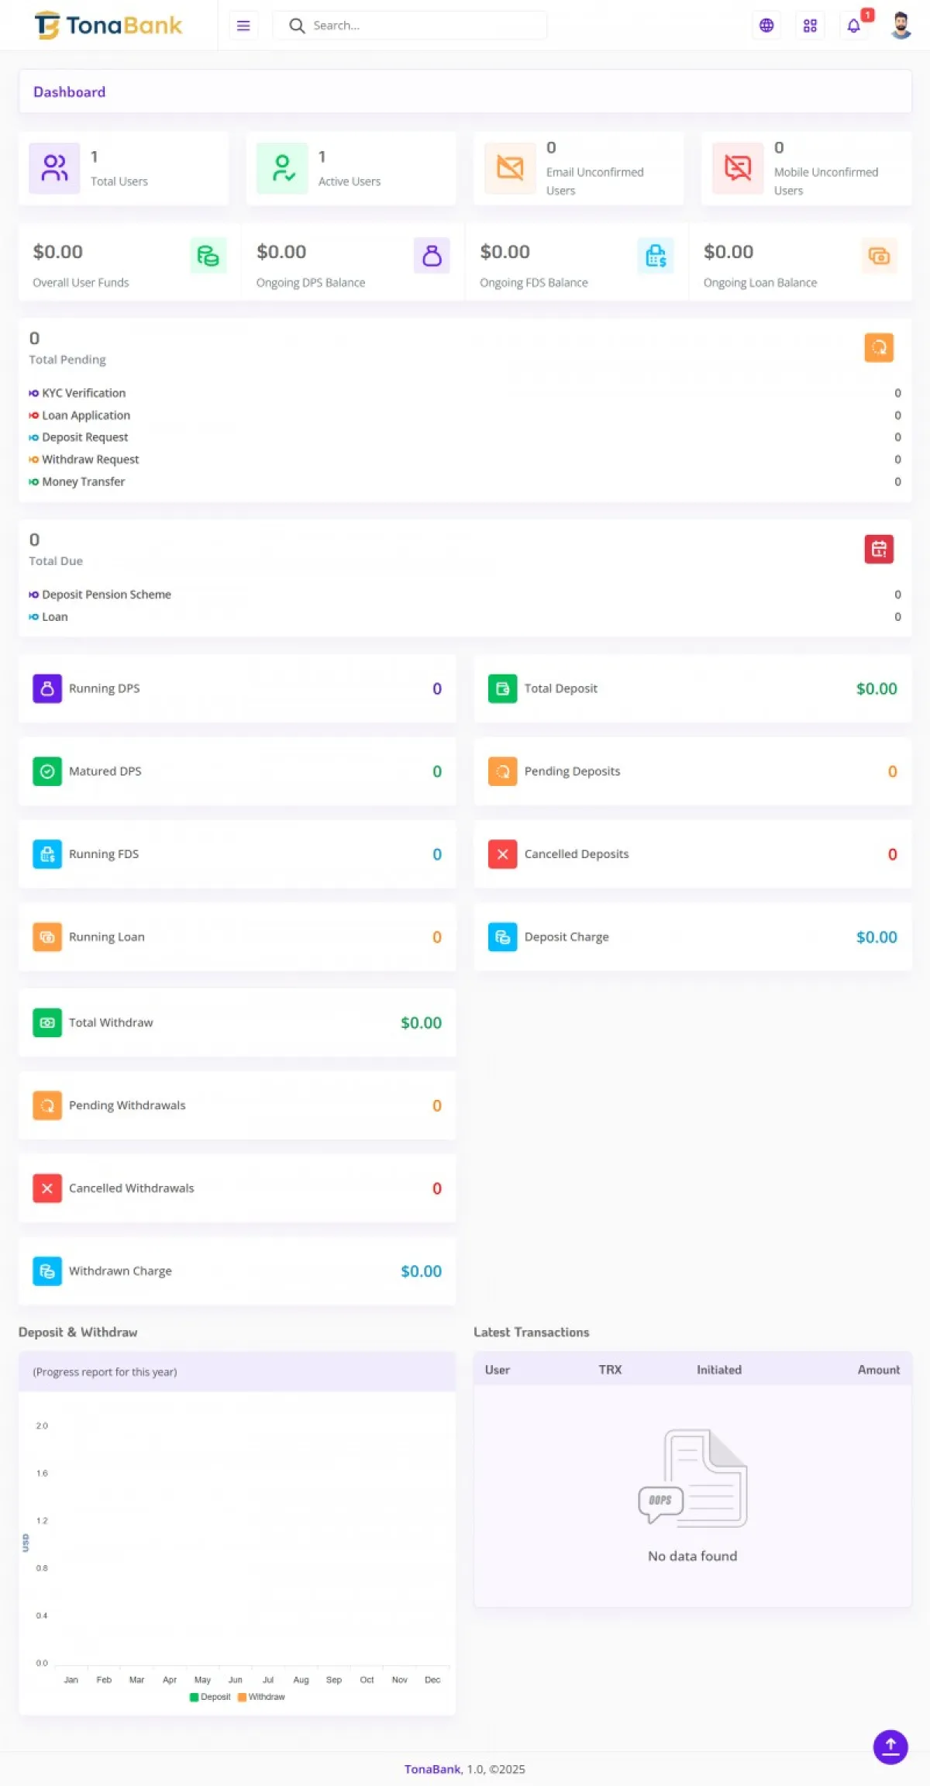Click the TRX column header
The width and height of the screenshot is (930, 1786).
coord(610,1370)
